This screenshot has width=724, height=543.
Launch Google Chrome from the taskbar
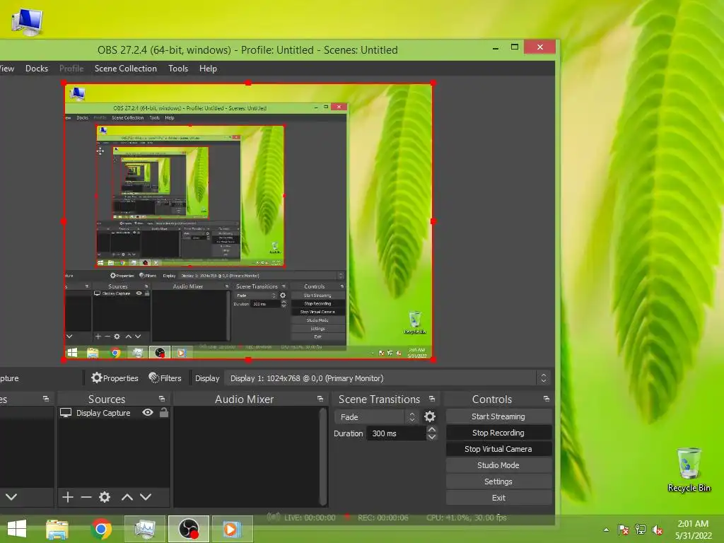(101, 529)
